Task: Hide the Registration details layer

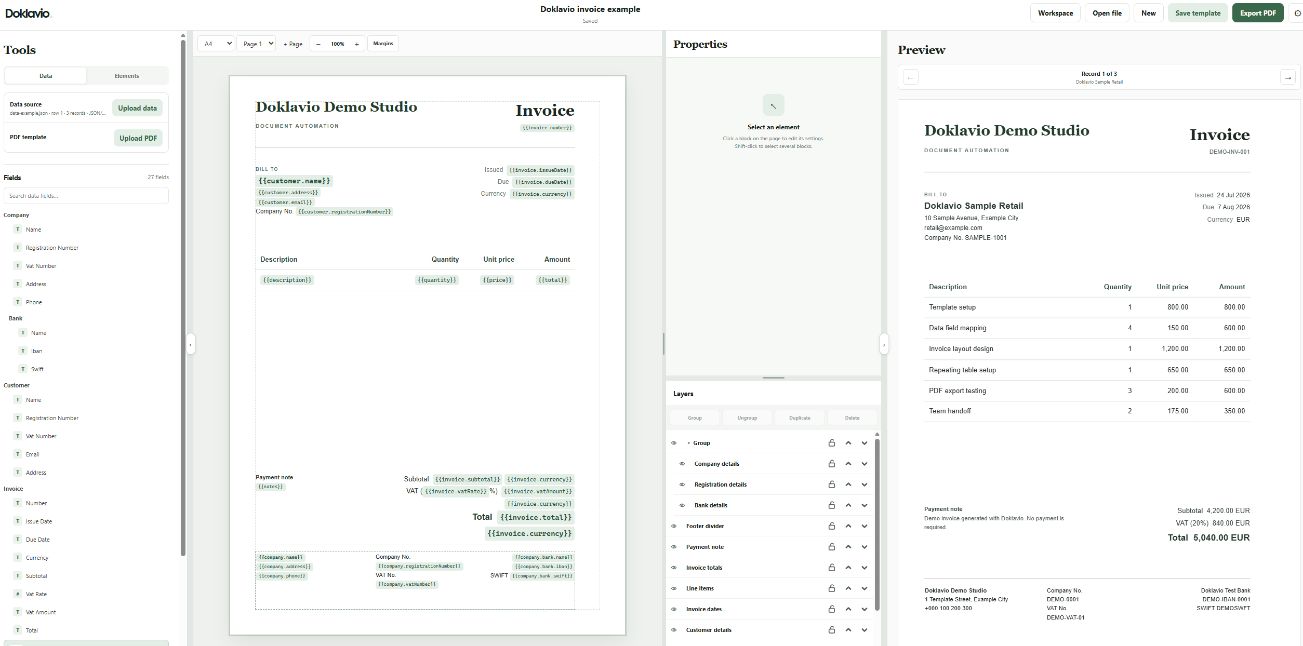Action: click(682, 484)
